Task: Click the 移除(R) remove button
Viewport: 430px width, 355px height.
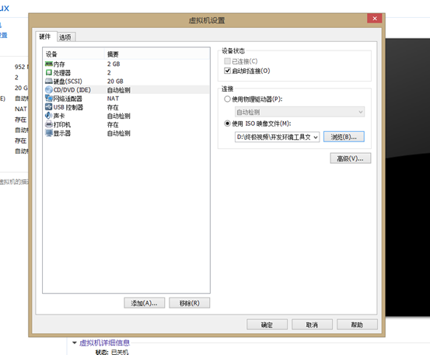Action: [x=190, y=303]
